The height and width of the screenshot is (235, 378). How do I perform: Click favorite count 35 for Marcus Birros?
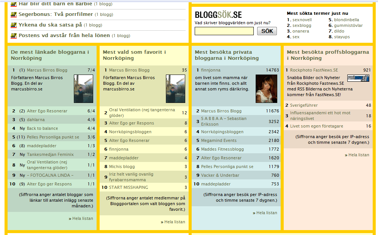click(x=184, y=70)
